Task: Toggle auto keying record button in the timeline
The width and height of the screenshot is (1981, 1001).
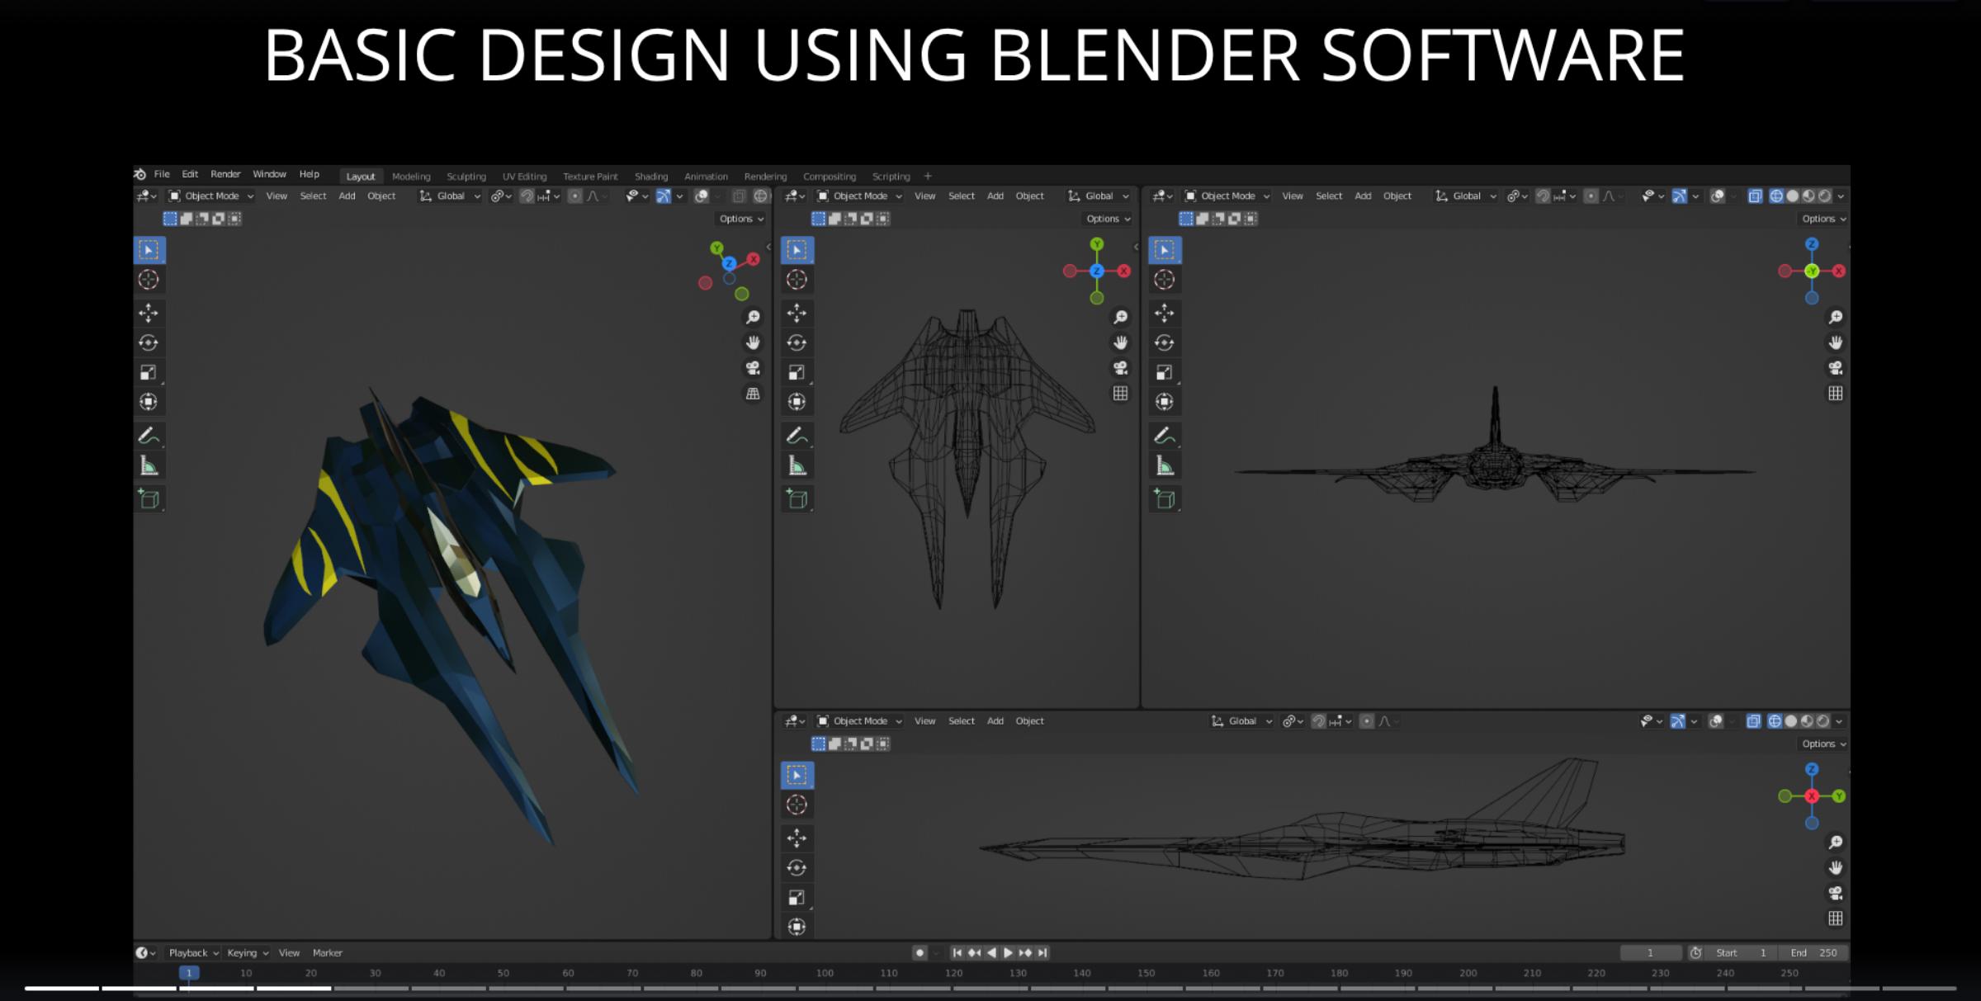Action: coord(920,952)
